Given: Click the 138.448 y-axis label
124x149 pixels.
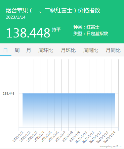Looking at the screenshot, I should pos(9,94).
